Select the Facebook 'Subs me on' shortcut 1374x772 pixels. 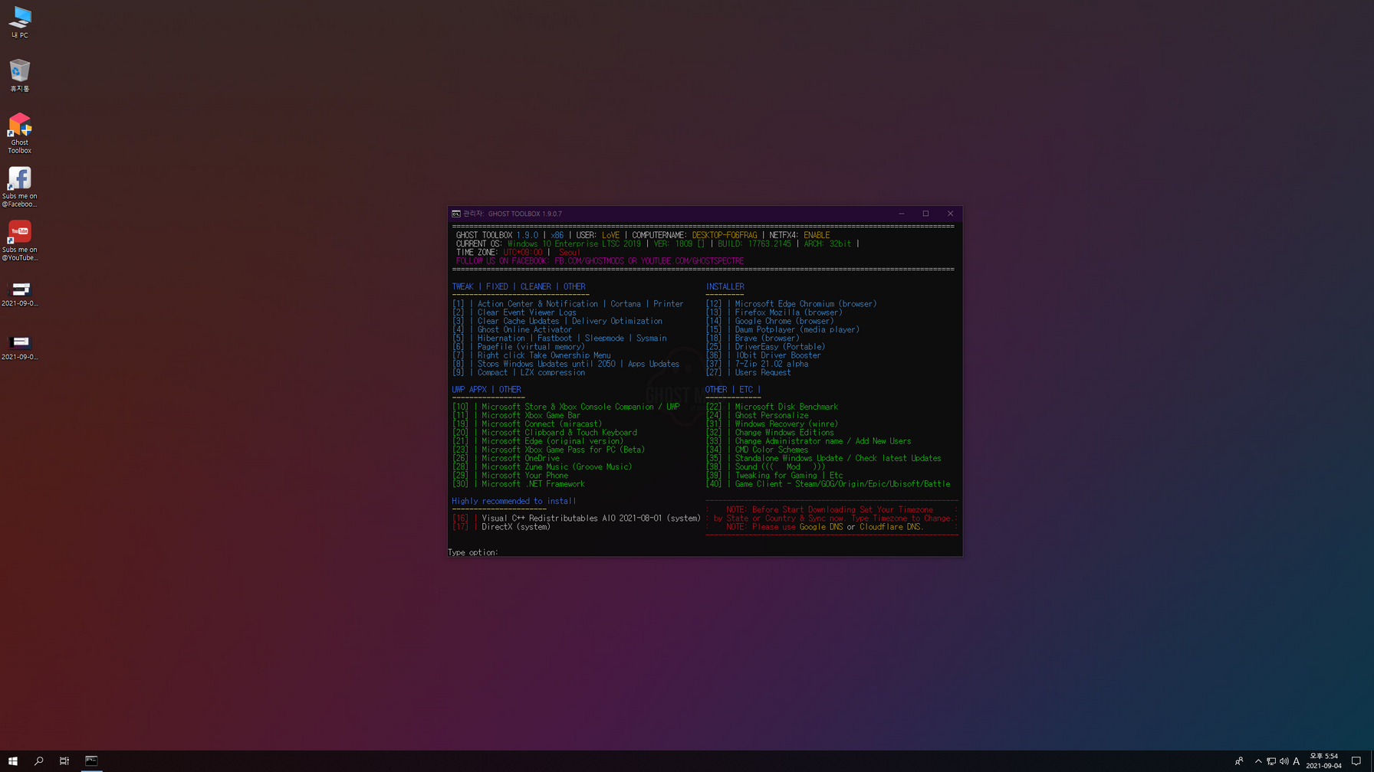click(19, 187)
